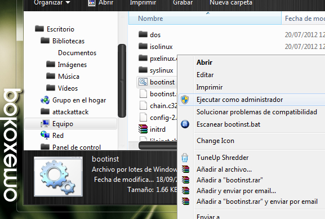This screenshot has width=325, height=219.
Task: Click the Panel de control icon
Action: 45,147
